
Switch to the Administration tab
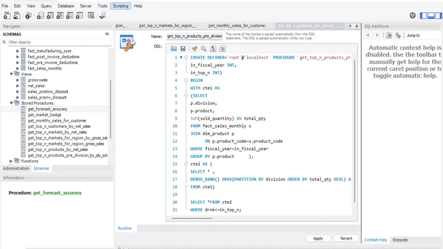point(16,168)
